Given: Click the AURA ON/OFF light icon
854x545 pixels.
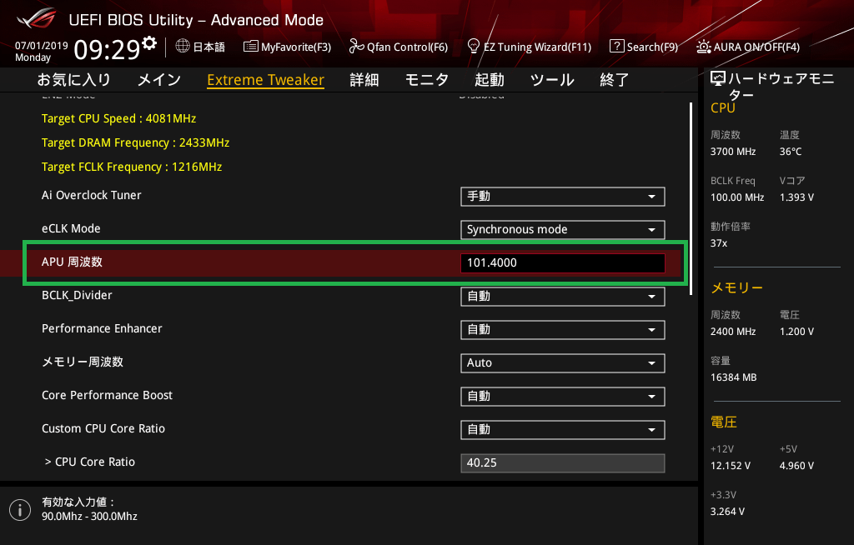Looking at the screenshot, I should coord(703,47).
